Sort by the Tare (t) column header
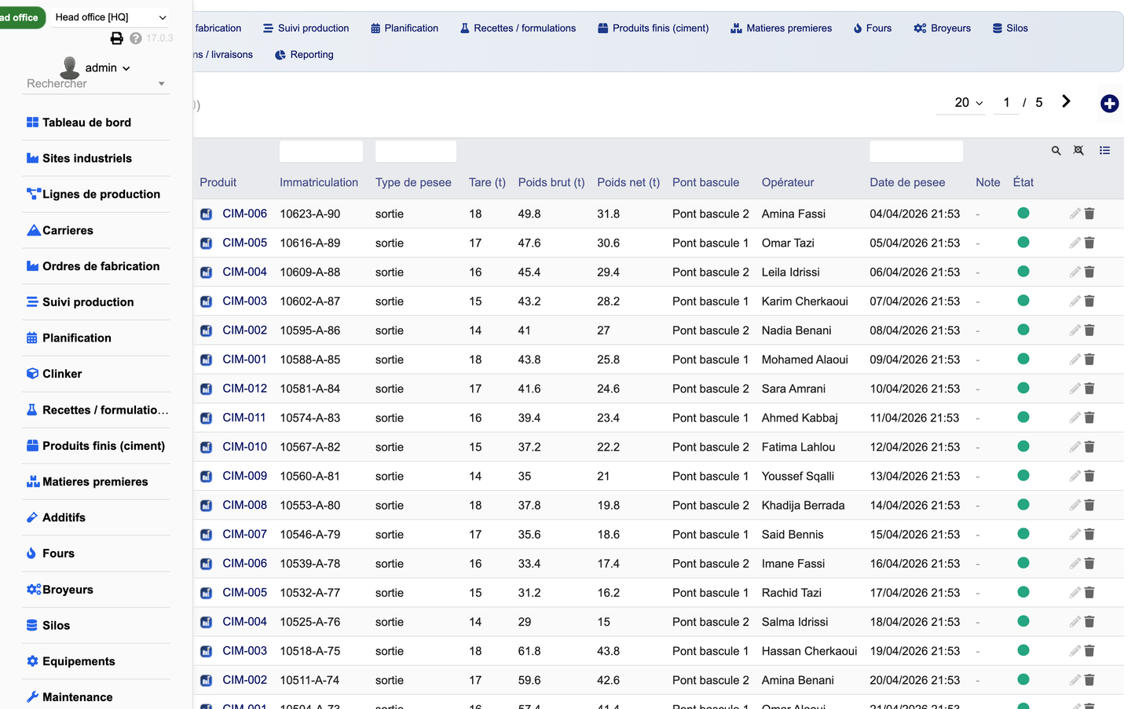 pyautogui.click(x=487, y=182)
